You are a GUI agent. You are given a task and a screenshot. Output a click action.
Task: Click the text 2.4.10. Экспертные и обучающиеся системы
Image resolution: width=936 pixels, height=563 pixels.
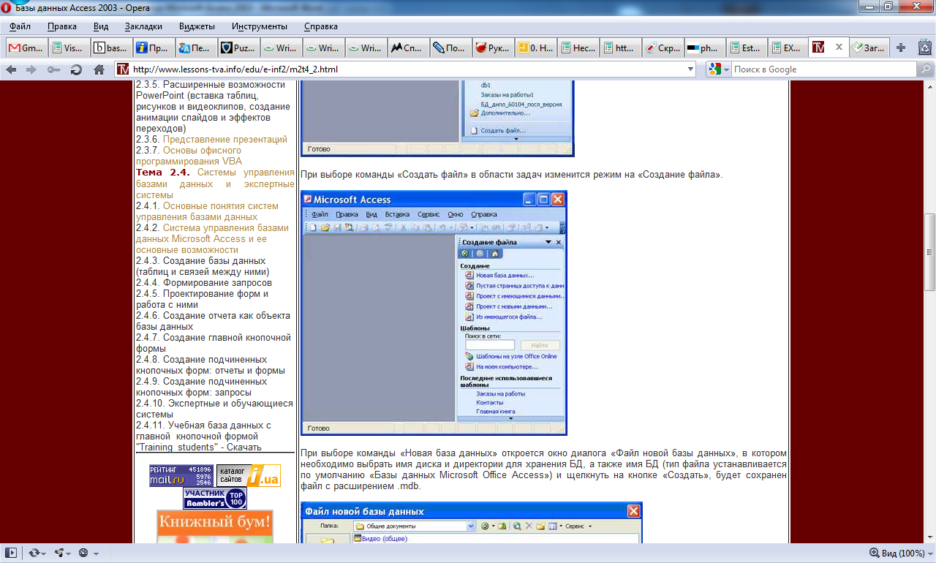tap(214, 409)
